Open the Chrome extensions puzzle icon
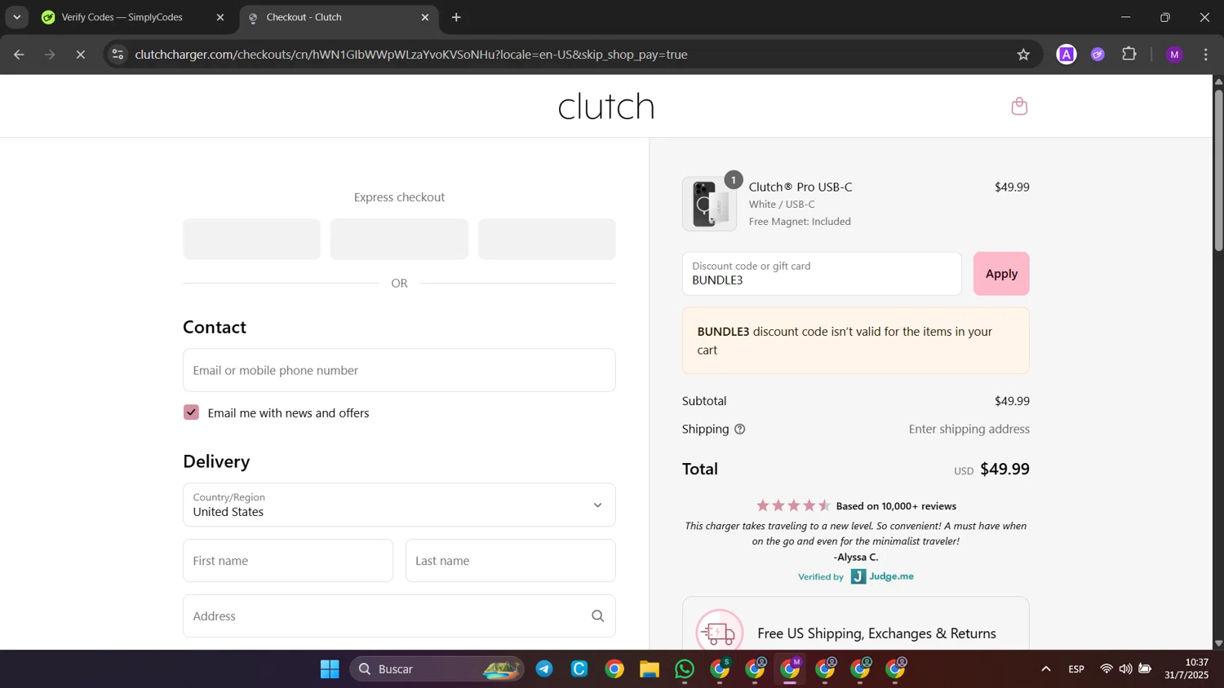1224x688 pixels. coord(1129,55)
